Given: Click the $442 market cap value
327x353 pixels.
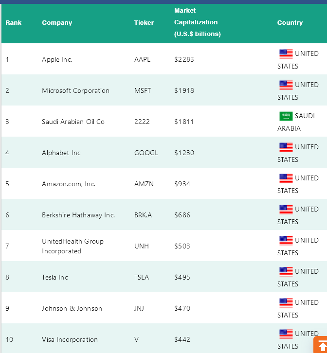Looking at the screenshot, I should pyautogui.click(x=182, y=339).
